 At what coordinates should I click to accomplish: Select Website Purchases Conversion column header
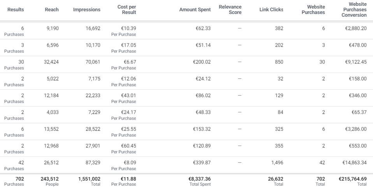tap(354, 10)
